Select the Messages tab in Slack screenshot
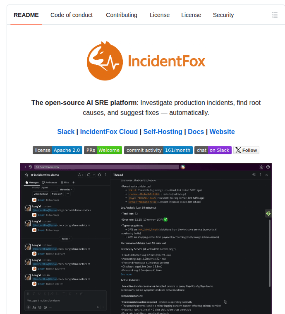 click(32, 183)
